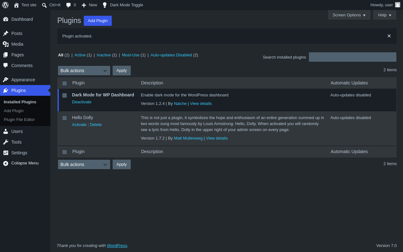403x252 pixels.
Task: Open the Settings menu label
Action: (x=19, y=153)
